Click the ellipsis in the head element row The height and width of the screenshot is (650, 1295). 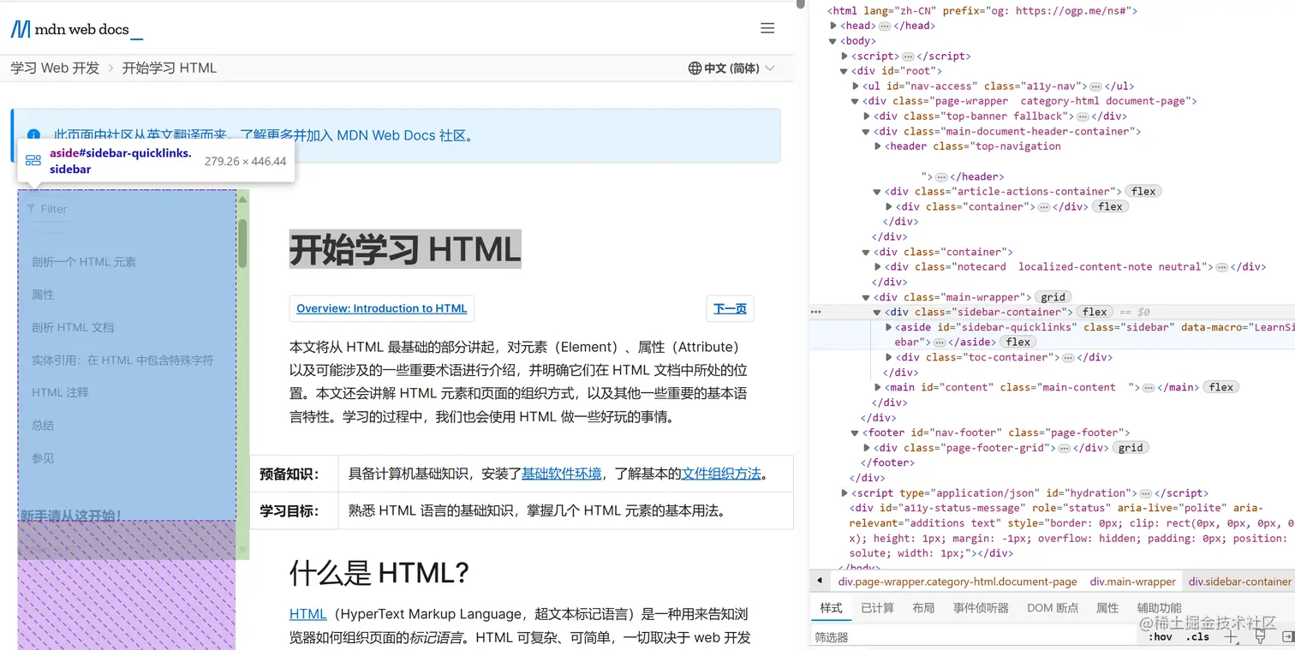point(885,26)
